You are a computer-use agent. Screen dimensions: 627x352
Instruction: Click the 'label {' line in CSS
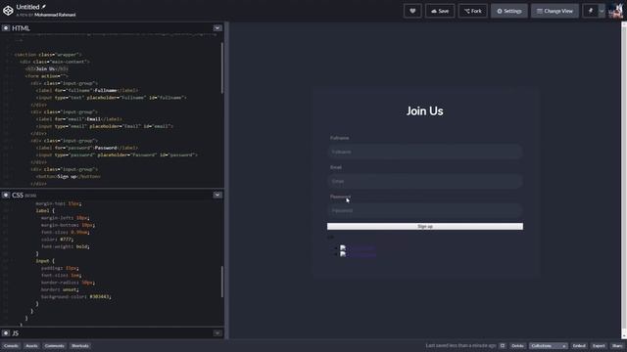click(x=45, y=210)
